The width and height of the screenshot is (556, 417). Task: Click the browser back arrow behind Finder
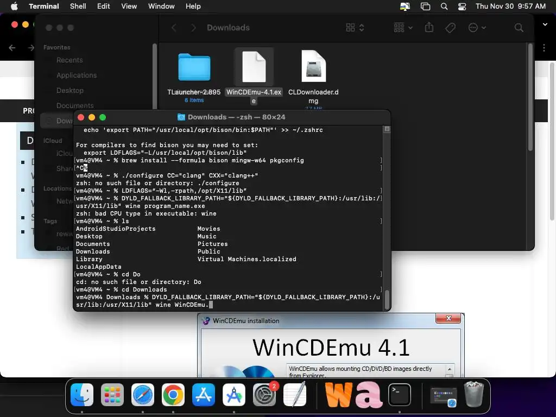click(12, 48)
